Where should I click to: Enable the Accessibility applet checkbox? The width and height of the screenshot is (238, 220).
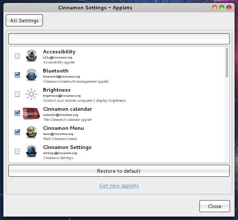tap(17, 56)
